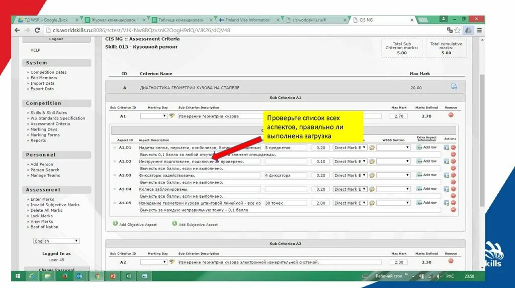Open the WSSS Section dropdown for A1.O5
The height and width of the screenshot is (288, 515).
point(393,203)
